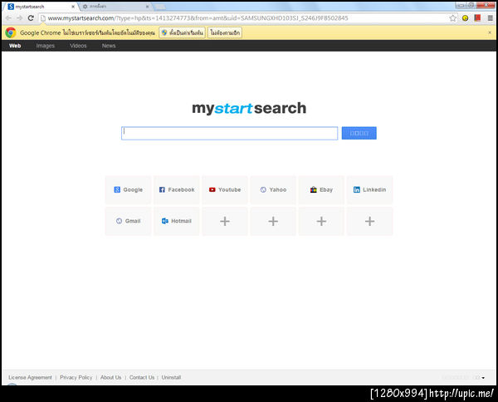Open the Ebay shortcut tile

pos(321,189)
